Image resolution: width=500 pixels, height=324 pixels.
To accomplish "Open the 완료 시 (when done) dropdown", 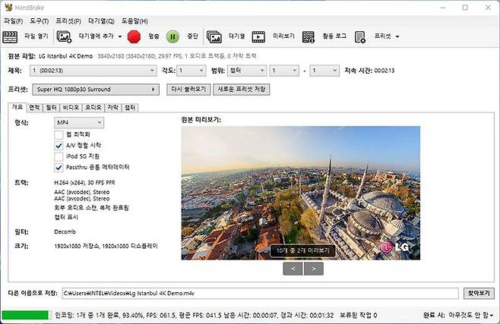I will click(x=470, y=315).
